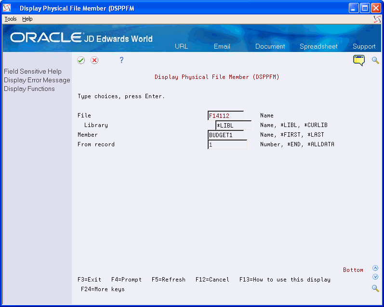Click the Library field containing *LIBL
The image size is (384, 307).
click(x=233, y=125)
